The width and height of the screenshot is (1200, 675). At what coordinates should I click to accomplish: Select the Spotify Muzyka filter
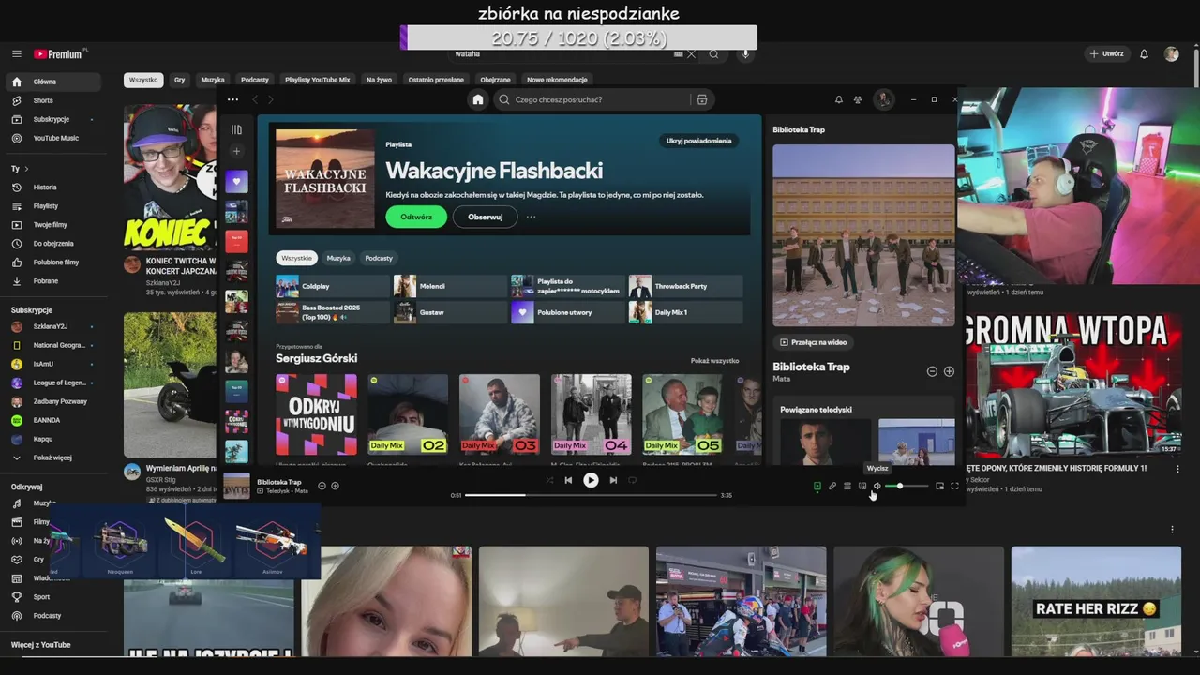click(x=338, y=258)
